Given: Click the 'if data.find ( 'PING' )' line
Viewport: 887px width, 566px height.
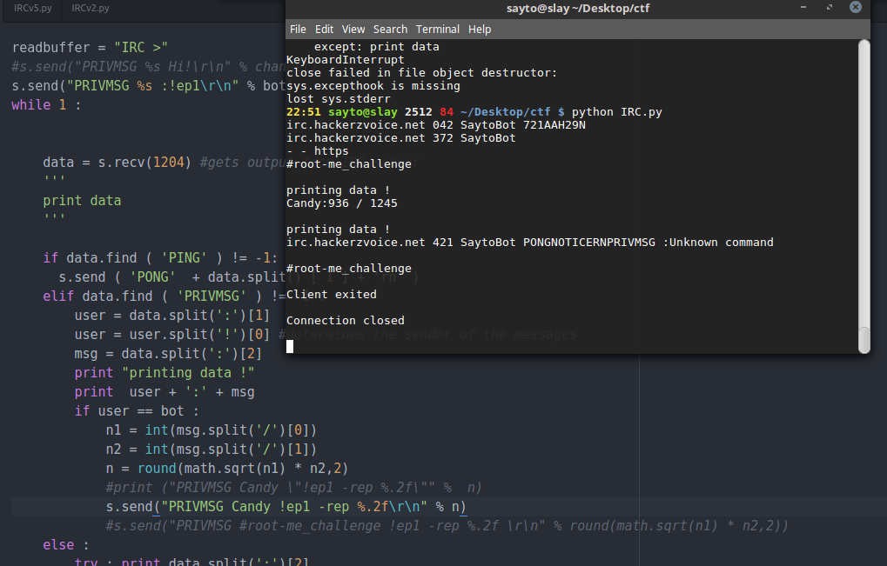Looking at the screenshot, I should tap(161, 258).
